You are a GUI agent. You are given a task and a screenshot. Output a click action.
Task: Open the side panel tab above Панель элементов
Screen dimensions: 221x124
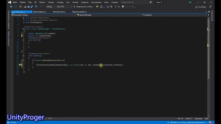click(x=9, y=20)
